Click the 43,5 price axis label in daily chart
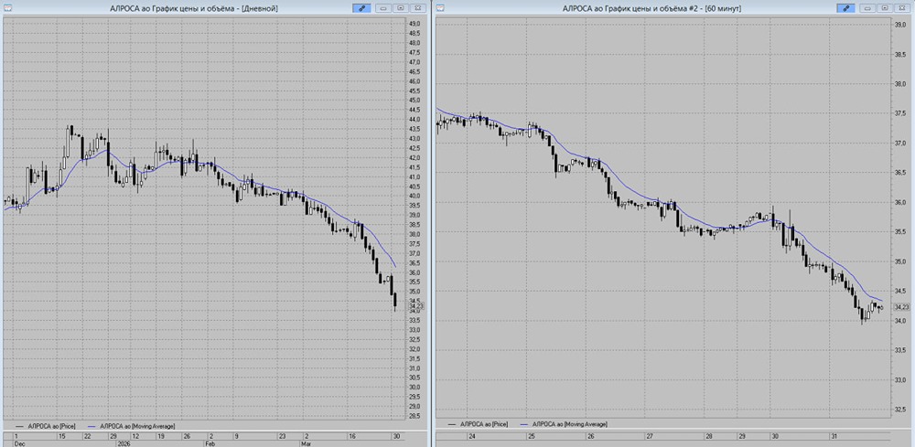The image size is (915, 447). 414,129
